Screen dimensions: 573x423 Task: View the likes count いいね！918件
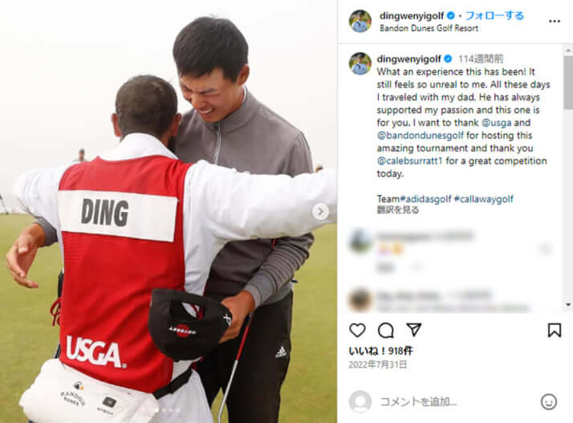(380, 351)
